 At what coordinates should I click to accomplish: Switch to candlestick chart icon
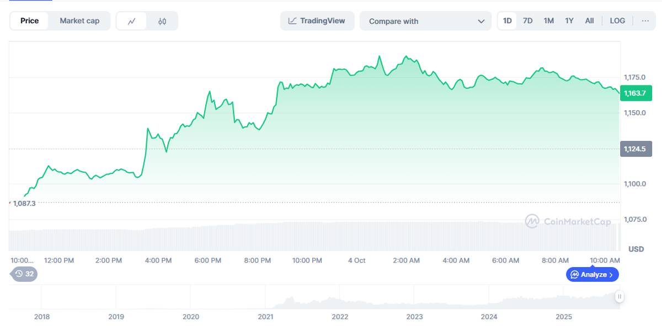click(162, 21)
